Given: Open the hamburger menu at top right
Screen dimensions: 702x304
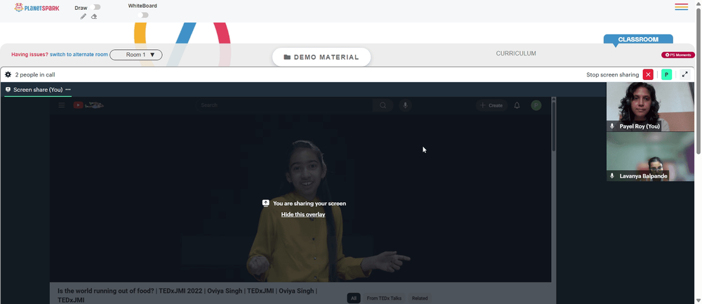Looking at the screenshot, I should (x=682, y=7).
